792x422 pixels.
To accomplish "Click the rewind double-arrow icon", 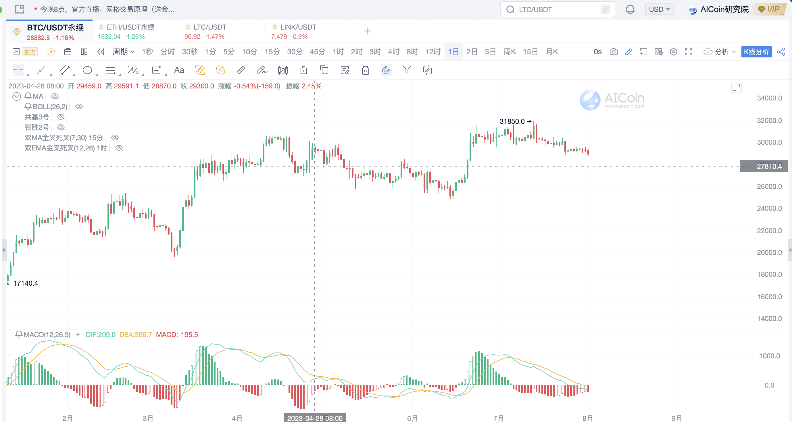I will coord(101,52).
